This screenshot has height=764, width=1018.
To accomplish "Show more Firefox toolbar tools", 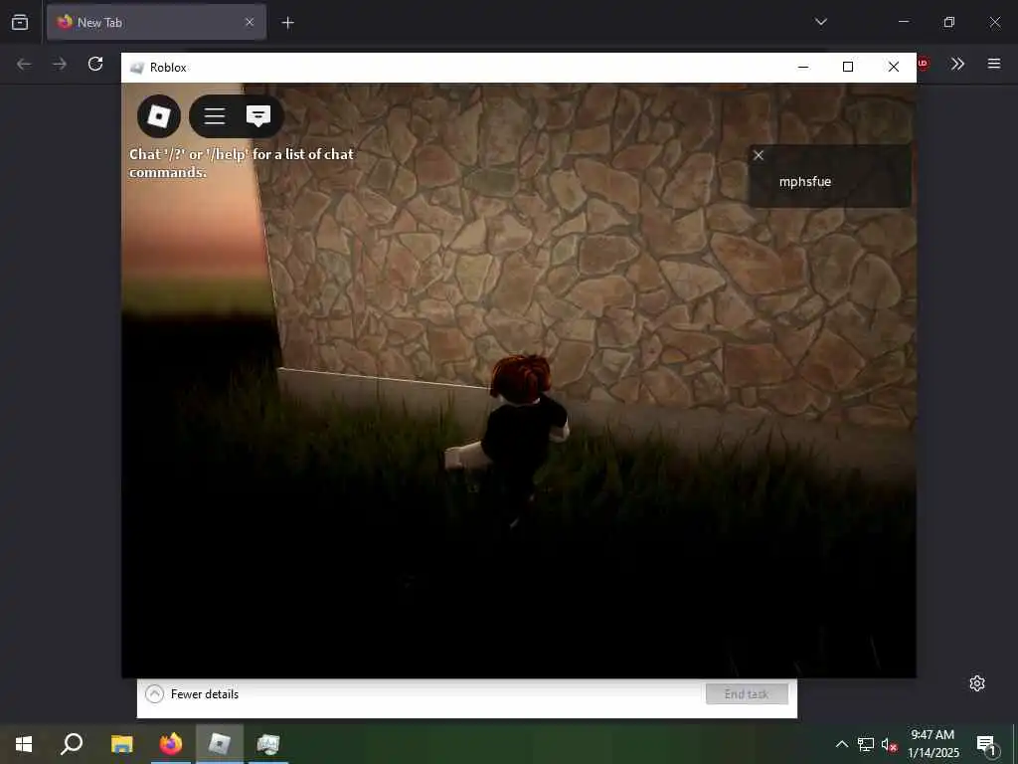I will click(957, 64).
